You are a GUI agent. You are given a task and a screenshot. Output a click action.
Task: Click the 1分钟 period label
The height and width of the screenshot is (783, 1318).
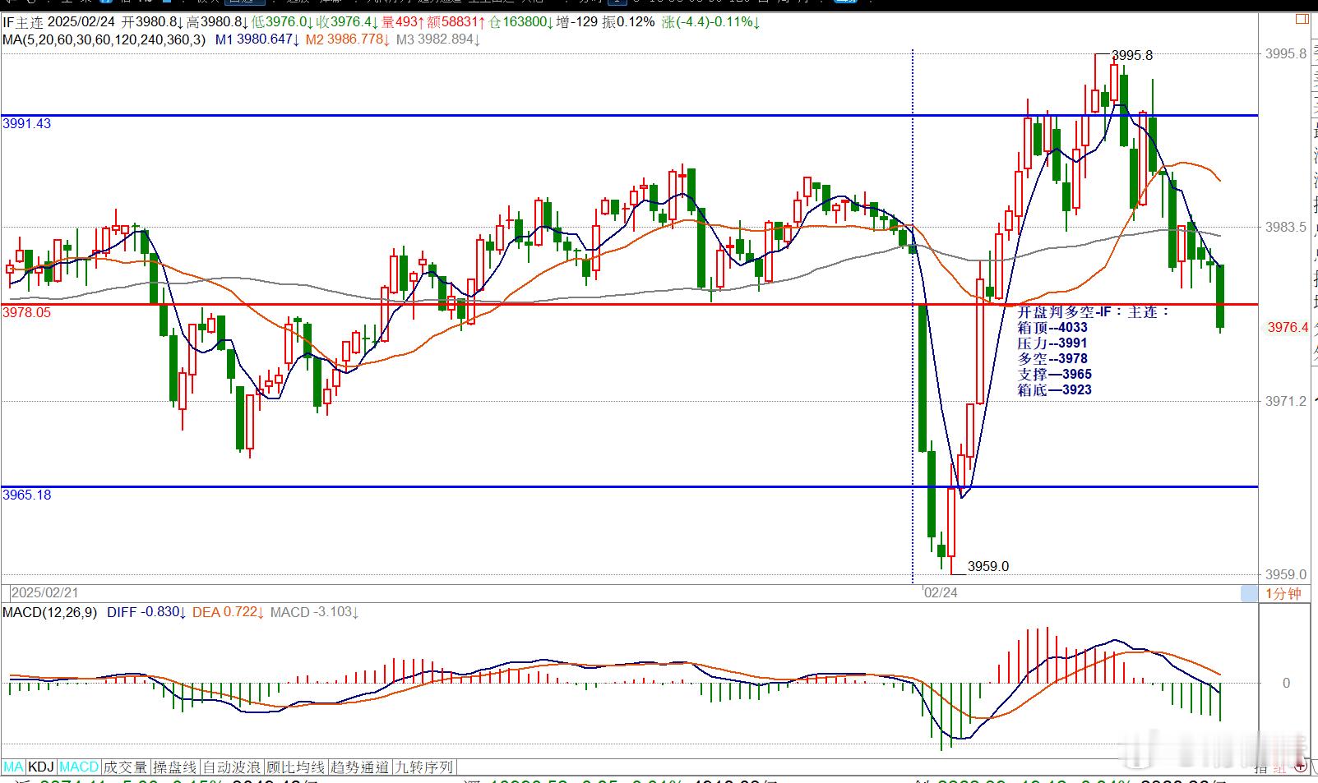pos(1283,593)
